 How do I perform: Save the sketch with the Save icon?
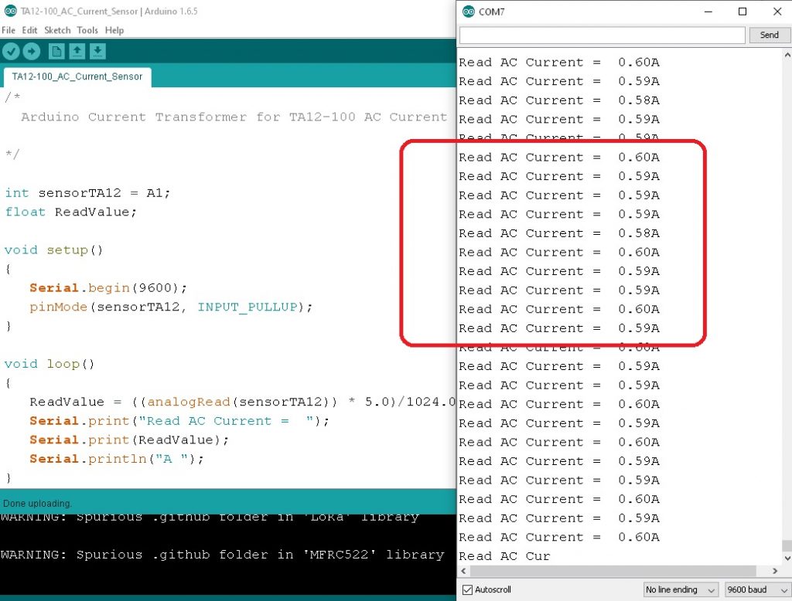(97, 51)
